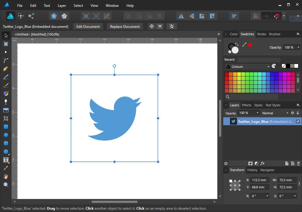Switch to Designer Persona
The image size is (302, 212).
[10, 16]
